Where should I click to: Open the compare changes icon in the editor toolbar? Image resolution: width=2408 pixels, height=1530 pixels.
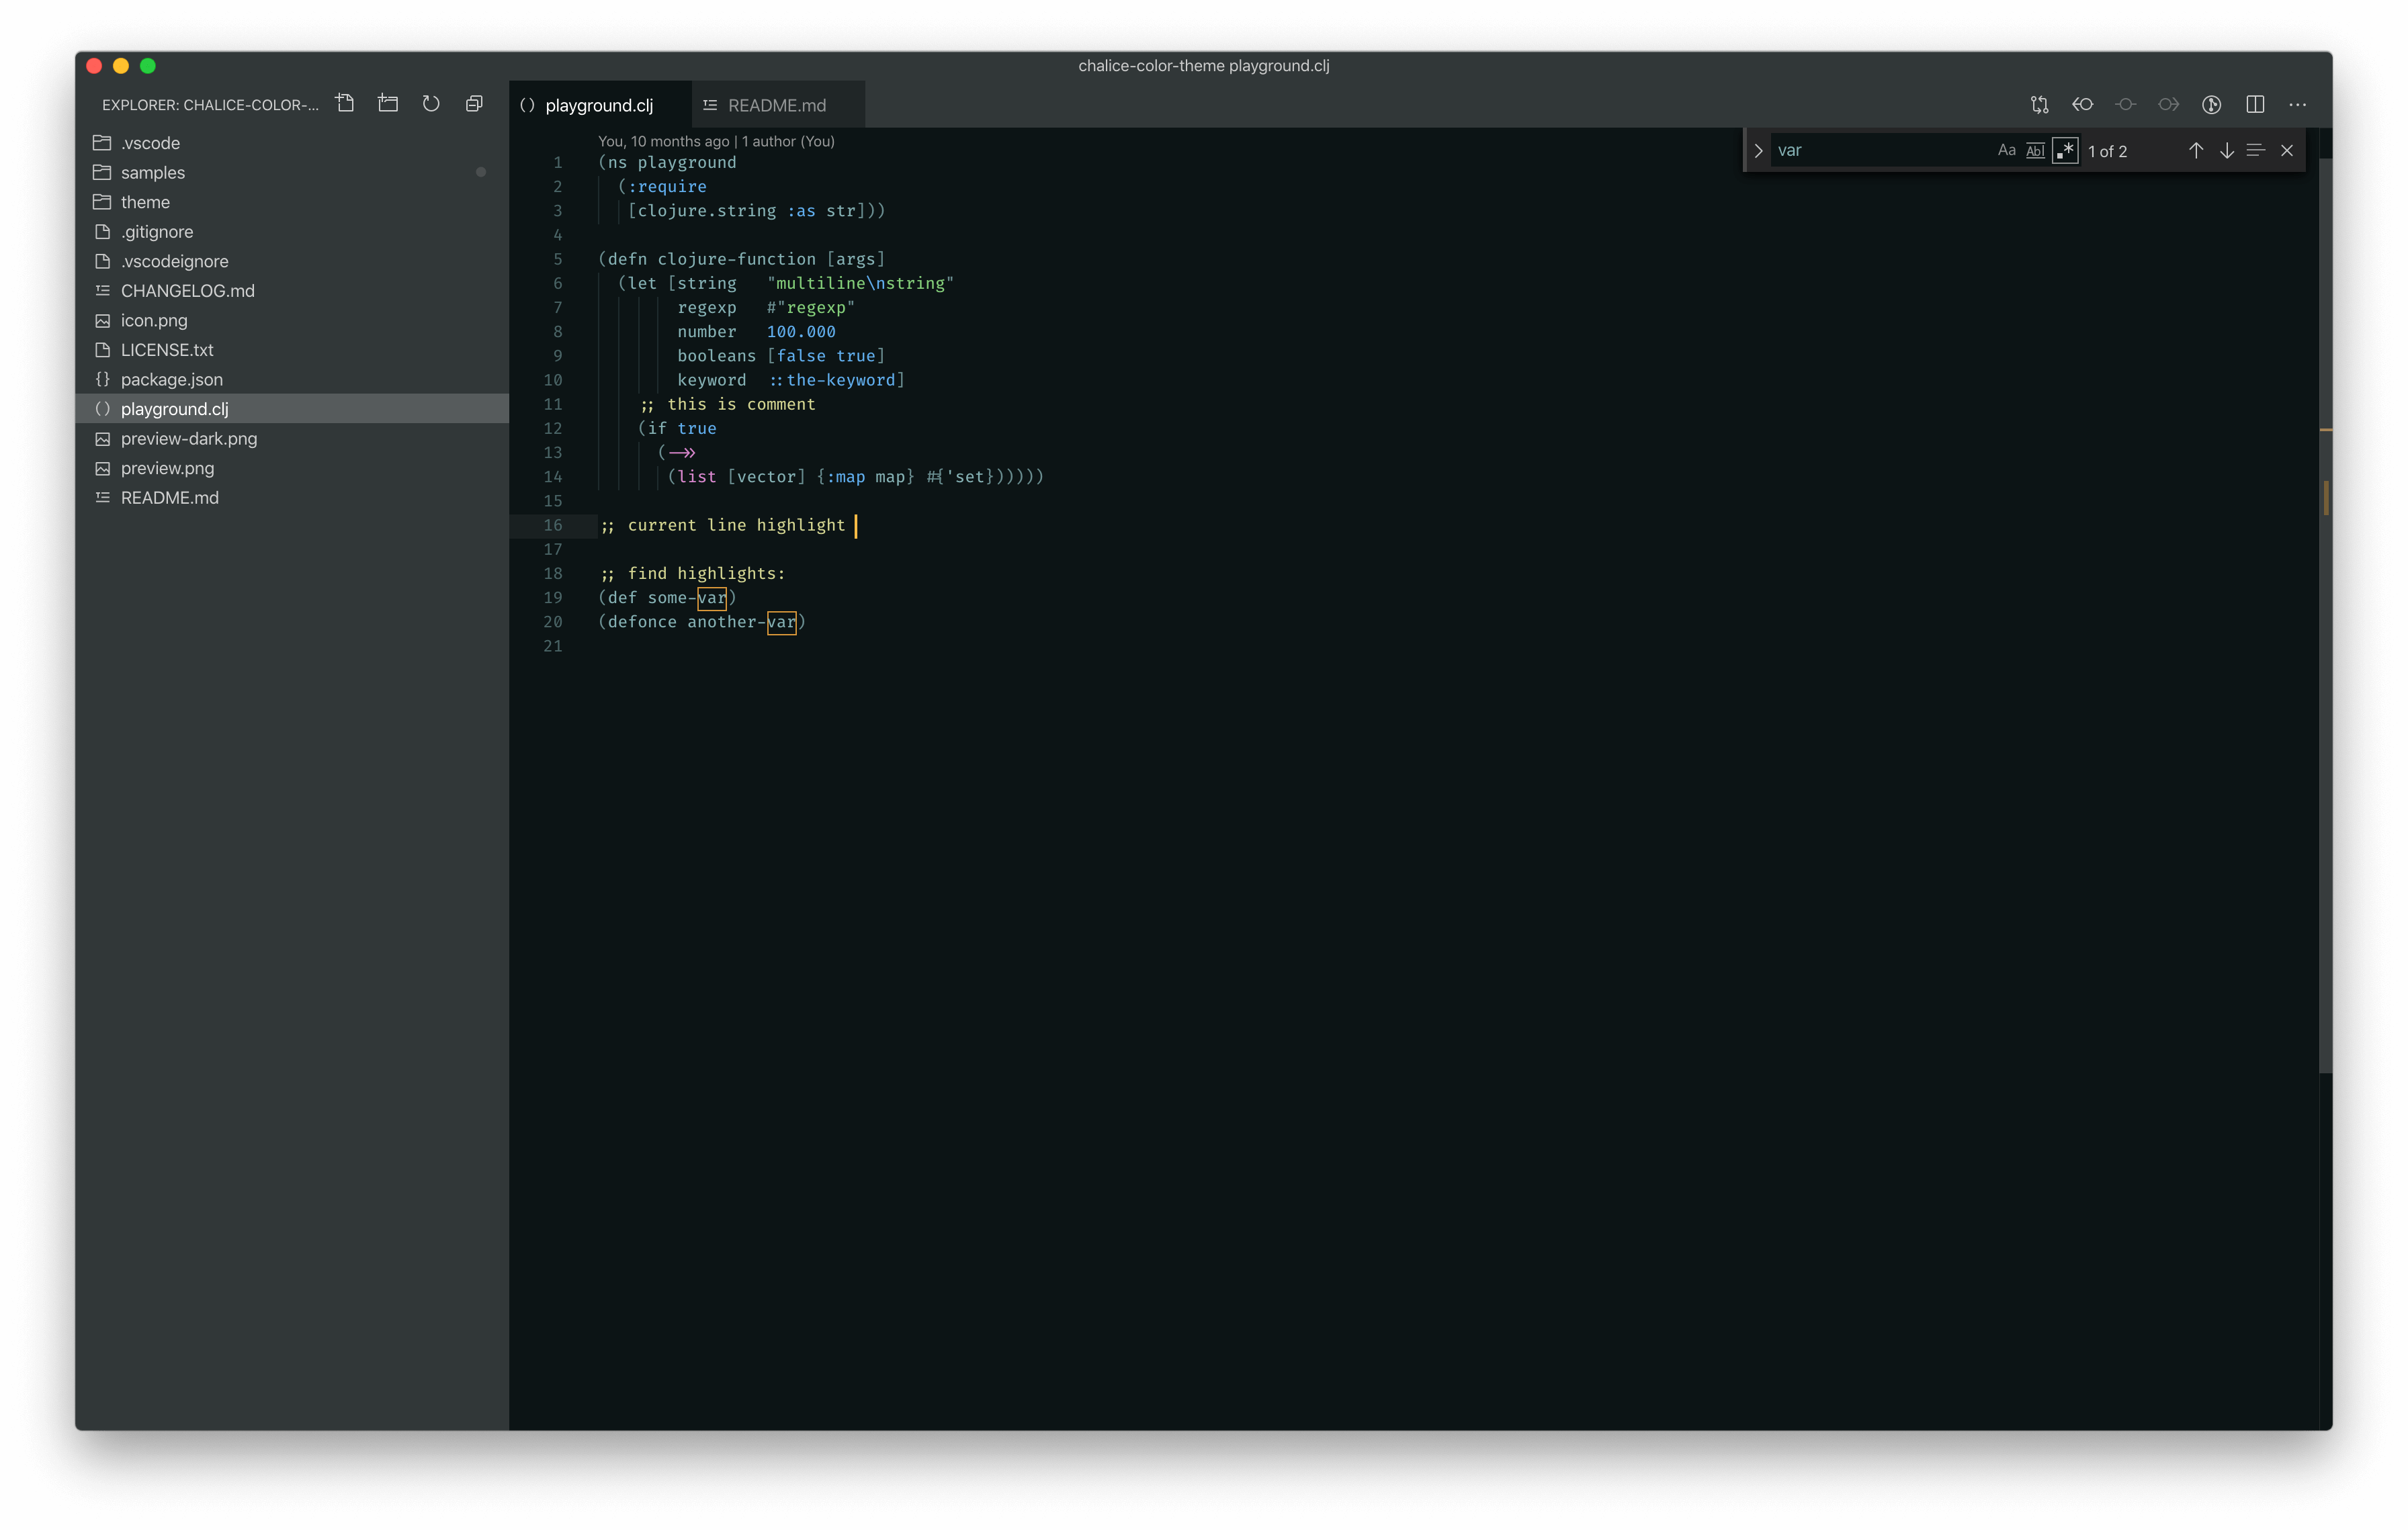tap(2039, 104)
